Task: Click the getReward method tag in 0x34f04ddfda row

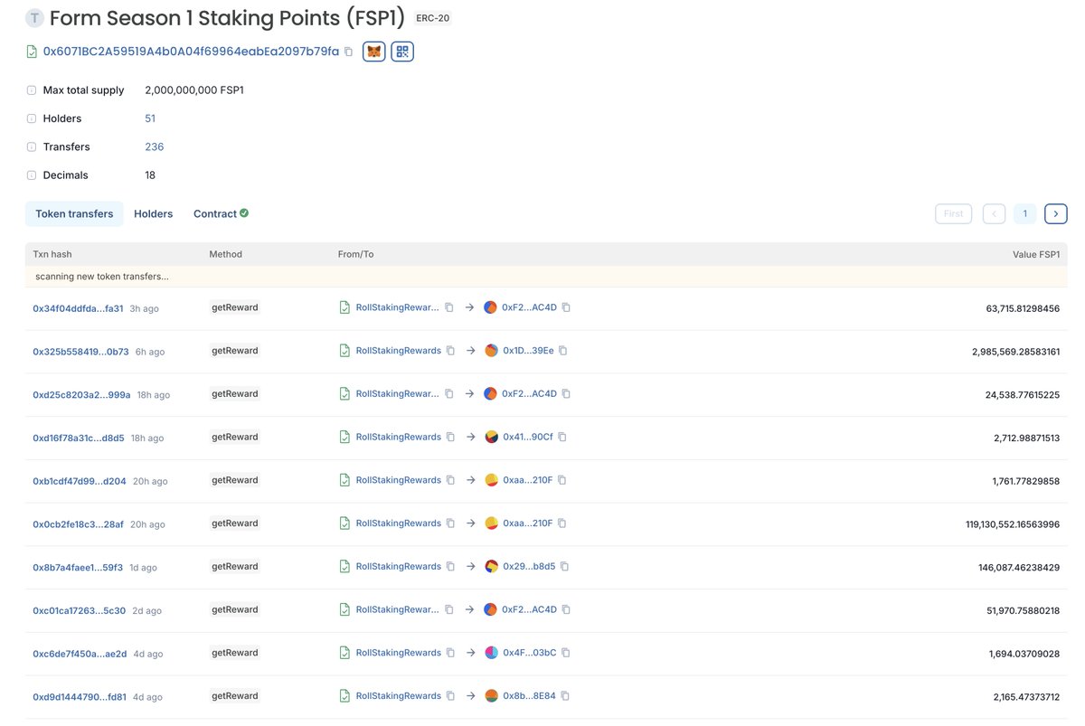Action: tap(235, 307)
